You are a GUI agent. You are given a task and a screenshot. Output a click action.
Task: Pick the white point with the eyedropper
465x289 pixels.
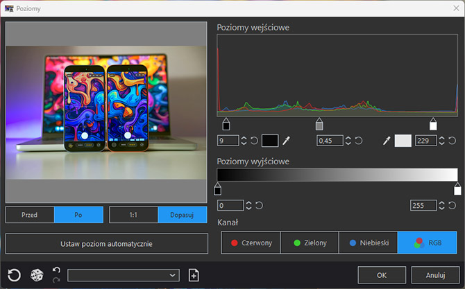[387, 141]
